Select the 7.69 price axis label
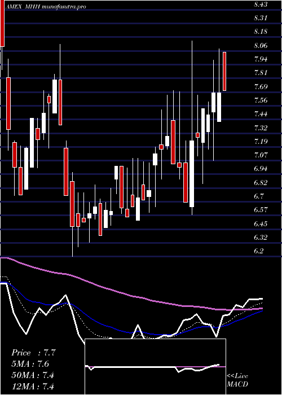 (x=261, y=87)
